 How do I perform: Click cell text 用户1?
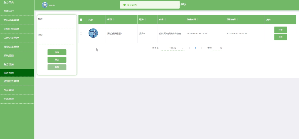click(x=142, y=34)
